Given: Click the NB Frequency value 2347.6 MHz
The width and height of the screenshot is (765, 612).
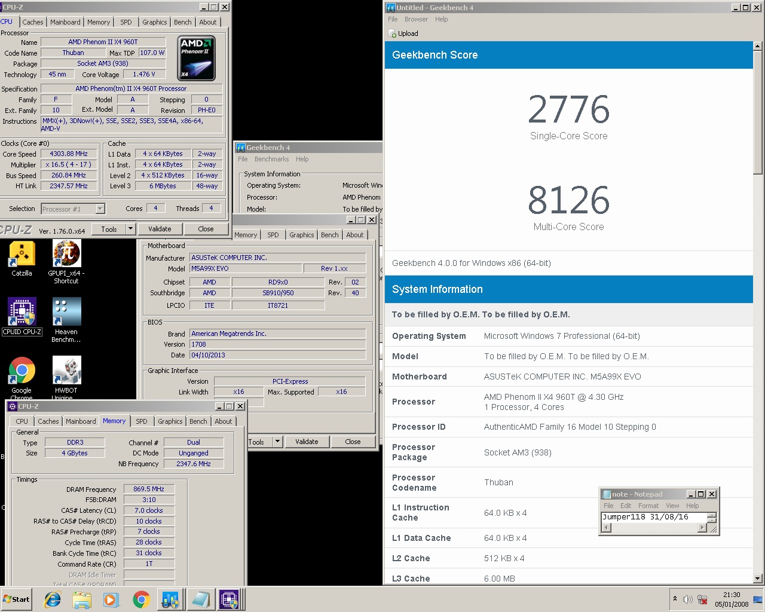Looking at the screenshot, I should (194, 464).
